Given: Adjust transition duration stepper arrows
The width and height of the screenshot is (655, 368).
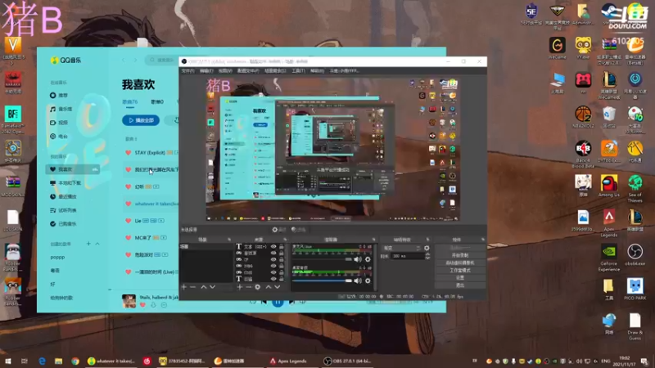Looking at the screenshot, I should (x=427, y=256).
